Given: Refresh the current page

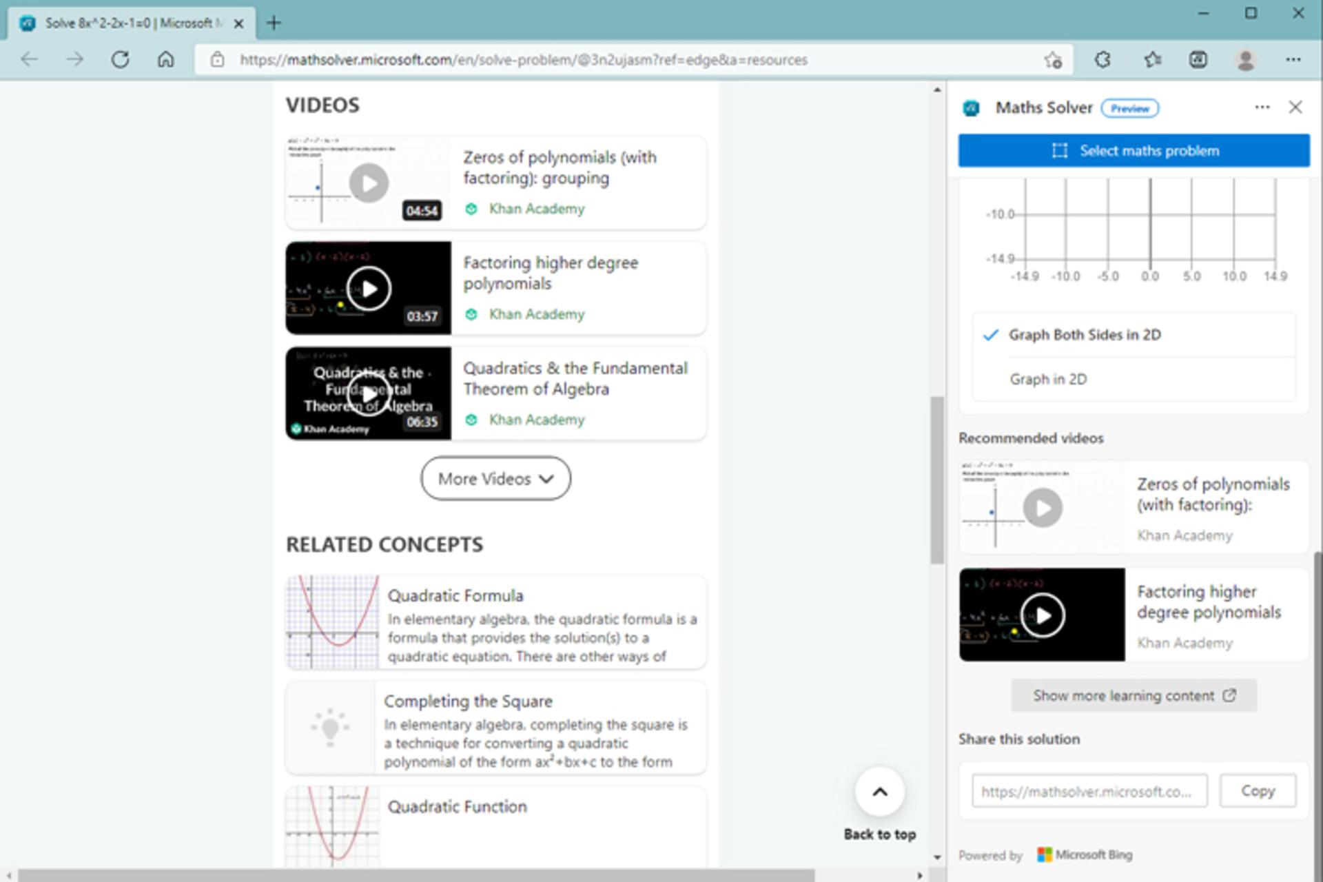Looking at the screenshot, I should [121, 60].
